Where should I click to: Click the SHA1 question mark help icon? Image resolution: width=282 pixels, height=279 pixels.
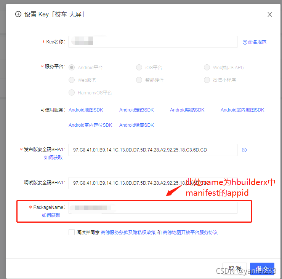point(244,150)
